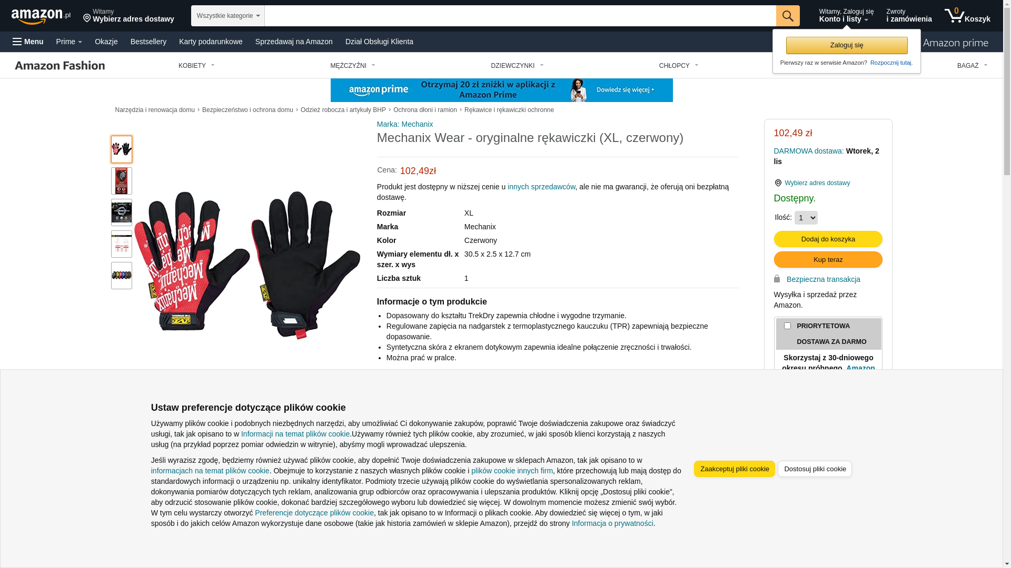
Task: Click the delivery location pin icon
Action: point(87,18)
